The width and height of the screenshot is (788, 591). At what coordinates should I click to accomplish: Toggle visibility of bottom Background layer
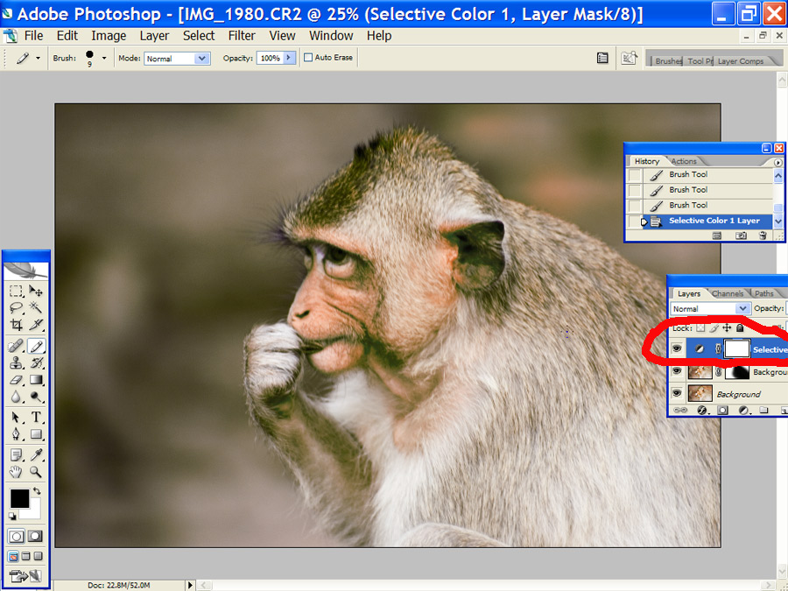click(677, 394)
